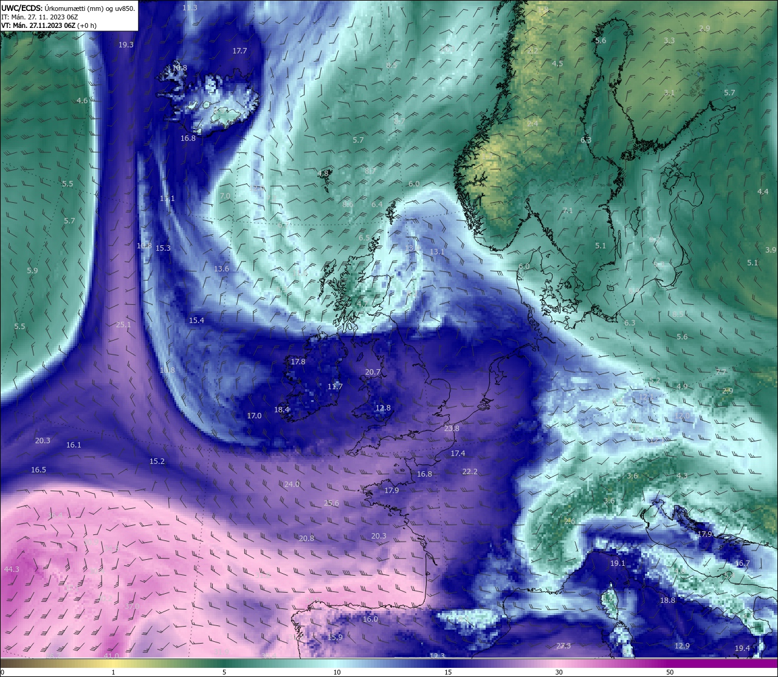Click the 3.3 value label

669,41
